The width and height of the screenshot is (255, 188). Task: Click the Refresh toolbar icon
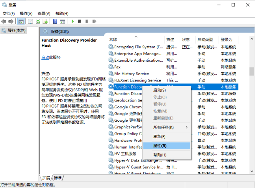point(38,21)
